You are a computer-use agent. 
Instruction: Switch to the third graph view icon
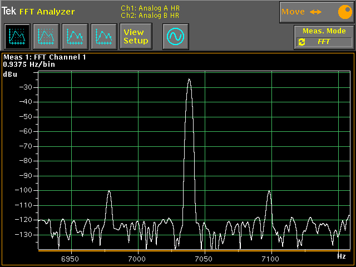[x=75, y=37]
